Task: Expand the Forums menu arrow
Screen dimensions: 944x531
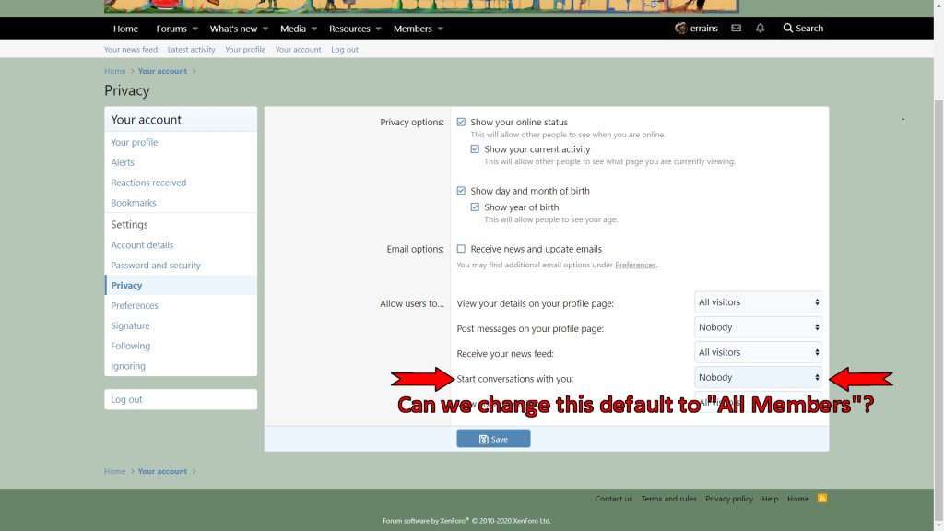Action: coord(195,29)
